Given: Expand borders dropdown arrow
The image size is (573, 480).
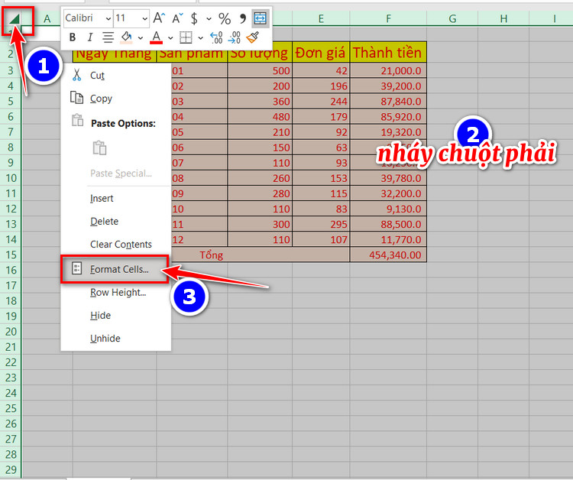Looking at the screenshot, I should [200, 37].
